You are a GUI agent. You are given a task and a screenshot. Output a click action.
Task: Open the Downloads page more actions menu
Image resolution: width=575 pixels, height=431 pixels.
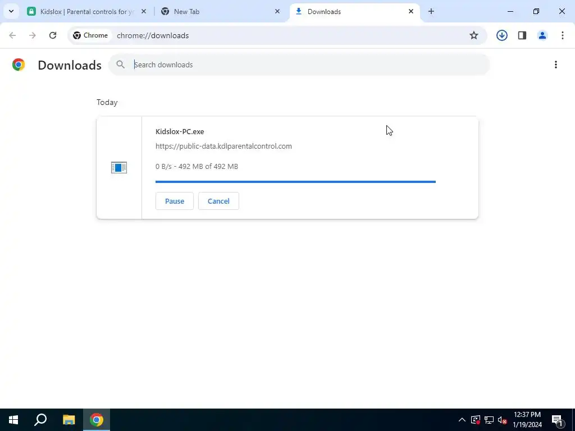pyautogui.click(x=555, y=65)
